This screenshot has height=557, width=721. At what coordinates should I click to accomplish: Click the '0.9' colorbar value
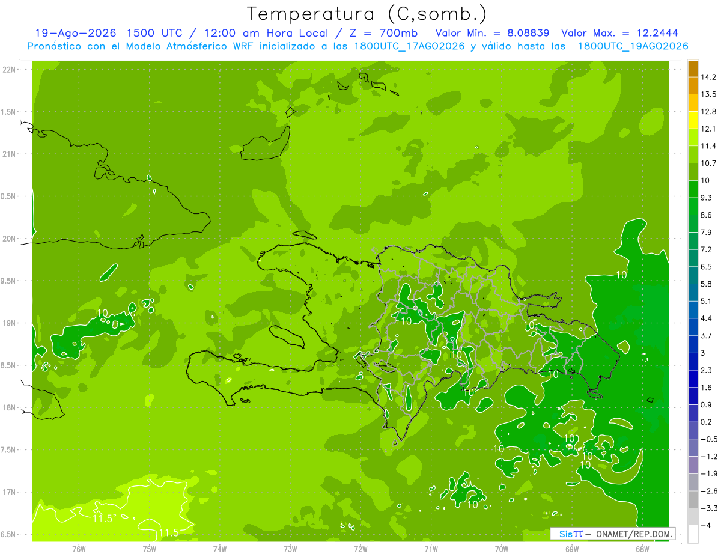707,404
